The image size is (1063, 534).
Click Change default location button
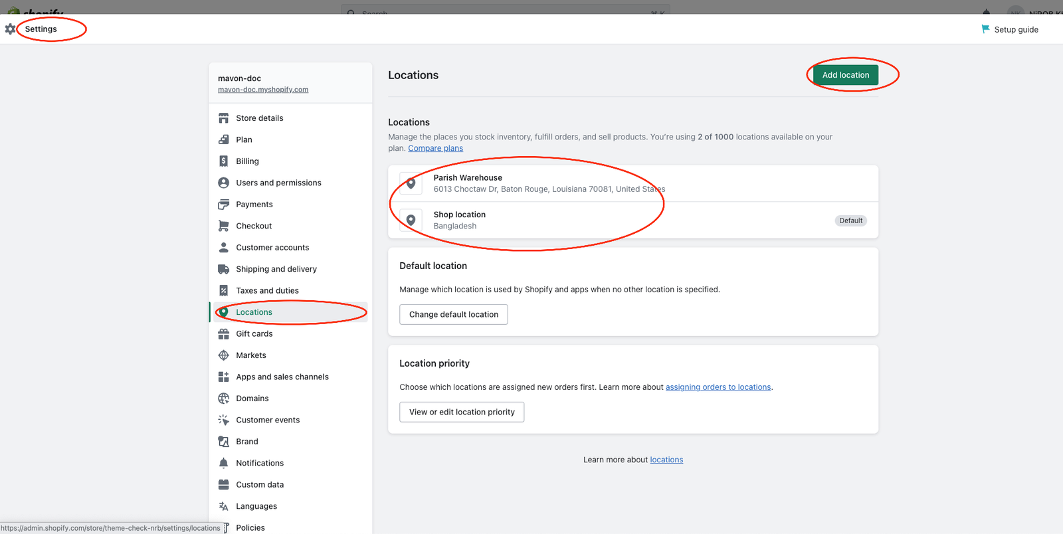tap(454, 315)
